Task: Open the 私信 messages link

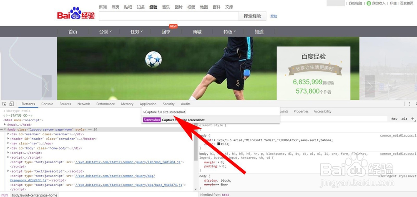Action: (x=393, y=3)
